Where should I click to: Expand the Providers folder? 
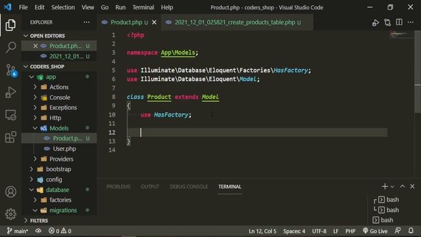pos(35,159)
